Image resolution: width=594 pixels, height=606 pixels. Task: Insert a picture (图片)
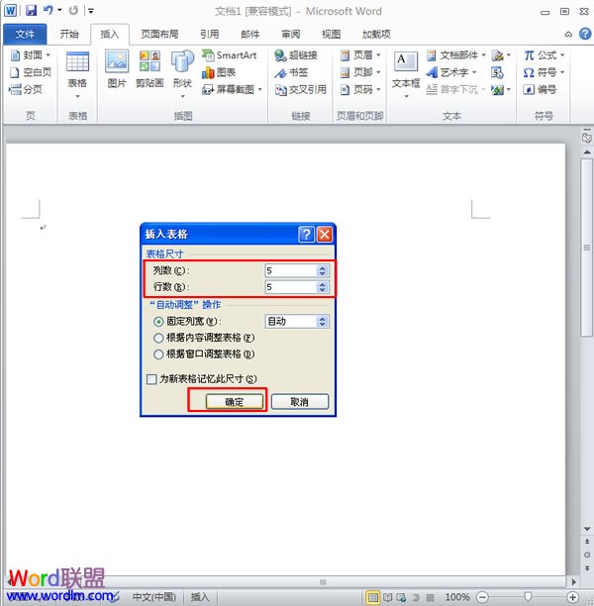pos(117,69)
